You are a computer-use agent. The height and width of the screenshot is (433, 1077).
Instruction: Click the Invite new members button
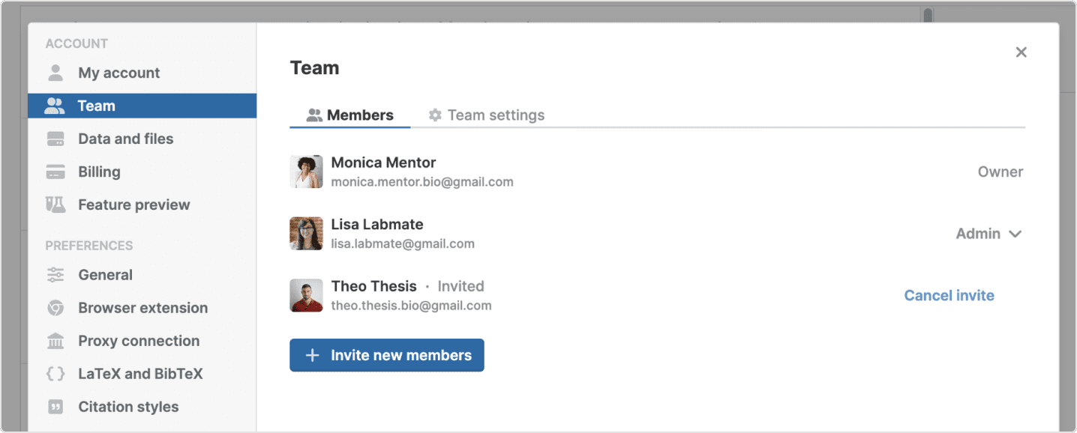(387, 355)
